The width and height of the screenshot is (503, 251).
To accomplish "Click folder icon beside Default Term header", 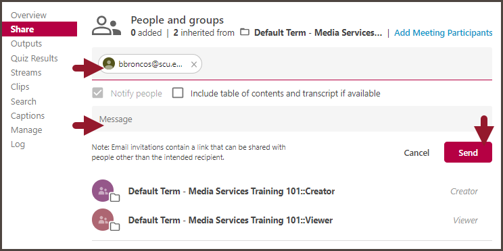I will [245, 32].
